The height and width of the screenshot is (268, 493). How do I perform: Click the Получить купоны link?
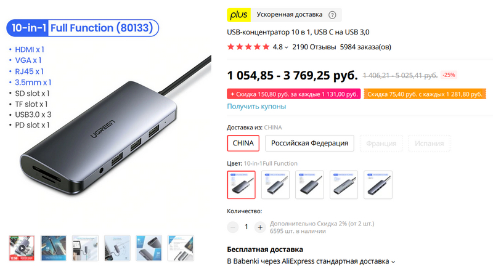click(x=256, y=107)
